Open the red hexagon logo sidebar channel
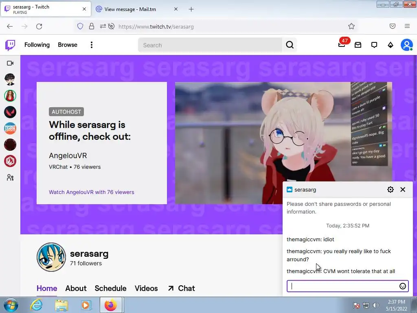Image resolution: width=417 pixels, height=313 pixels. tap(10, 161)
